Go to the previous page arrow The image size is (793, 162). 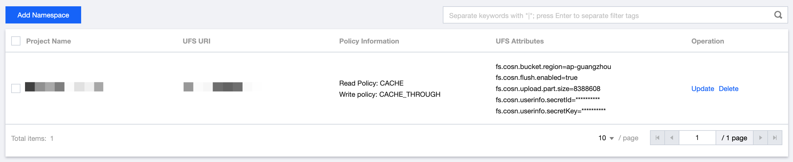pos(672,138)
